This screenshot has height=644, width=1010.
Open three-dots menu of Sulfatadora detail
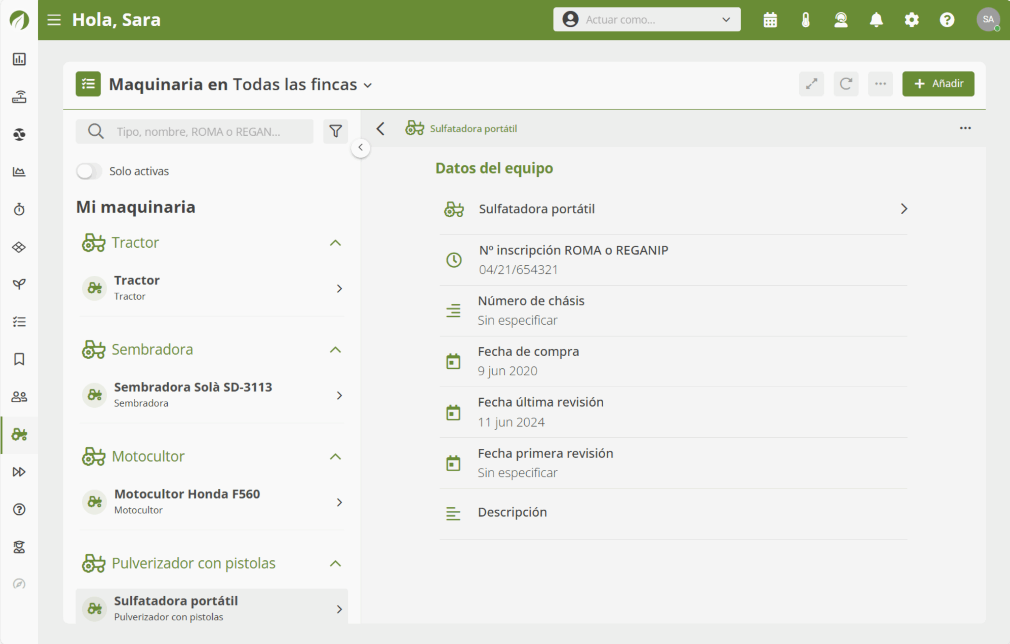(x=965, y=128)
